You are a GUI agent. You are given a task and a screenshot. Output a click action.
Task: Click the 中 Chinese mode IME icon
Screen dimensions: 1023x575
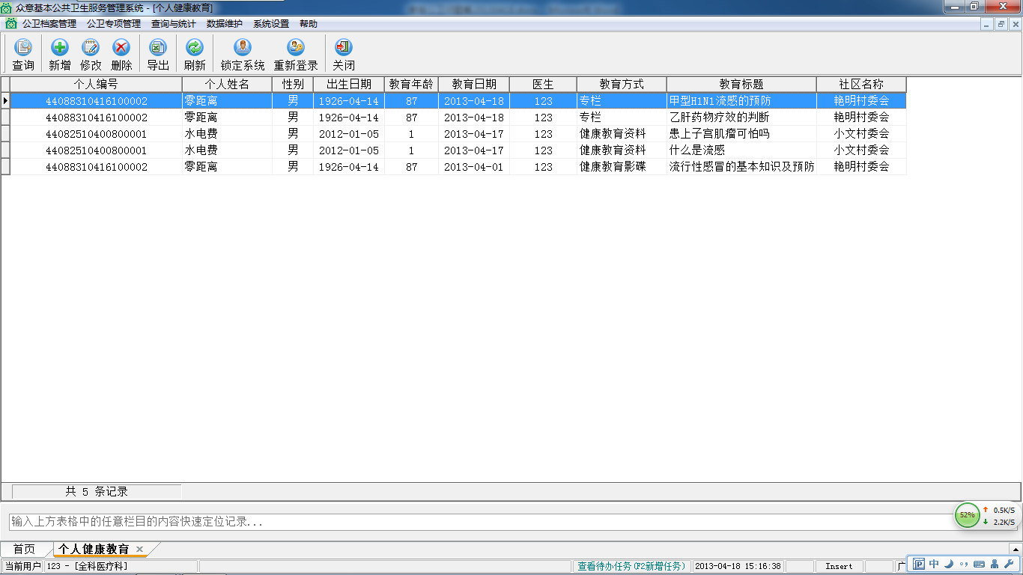click(934, 565)
